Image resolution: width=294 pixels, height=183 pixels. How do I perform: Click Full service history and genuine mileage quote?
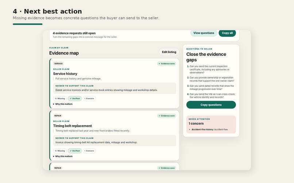point(78,79)
